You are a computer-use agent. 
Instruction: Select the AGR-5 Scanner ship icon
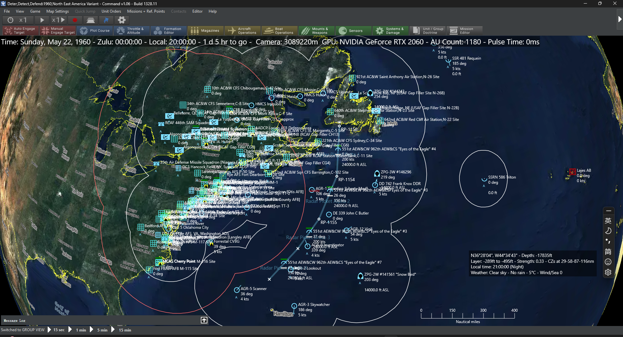(237, 290)
